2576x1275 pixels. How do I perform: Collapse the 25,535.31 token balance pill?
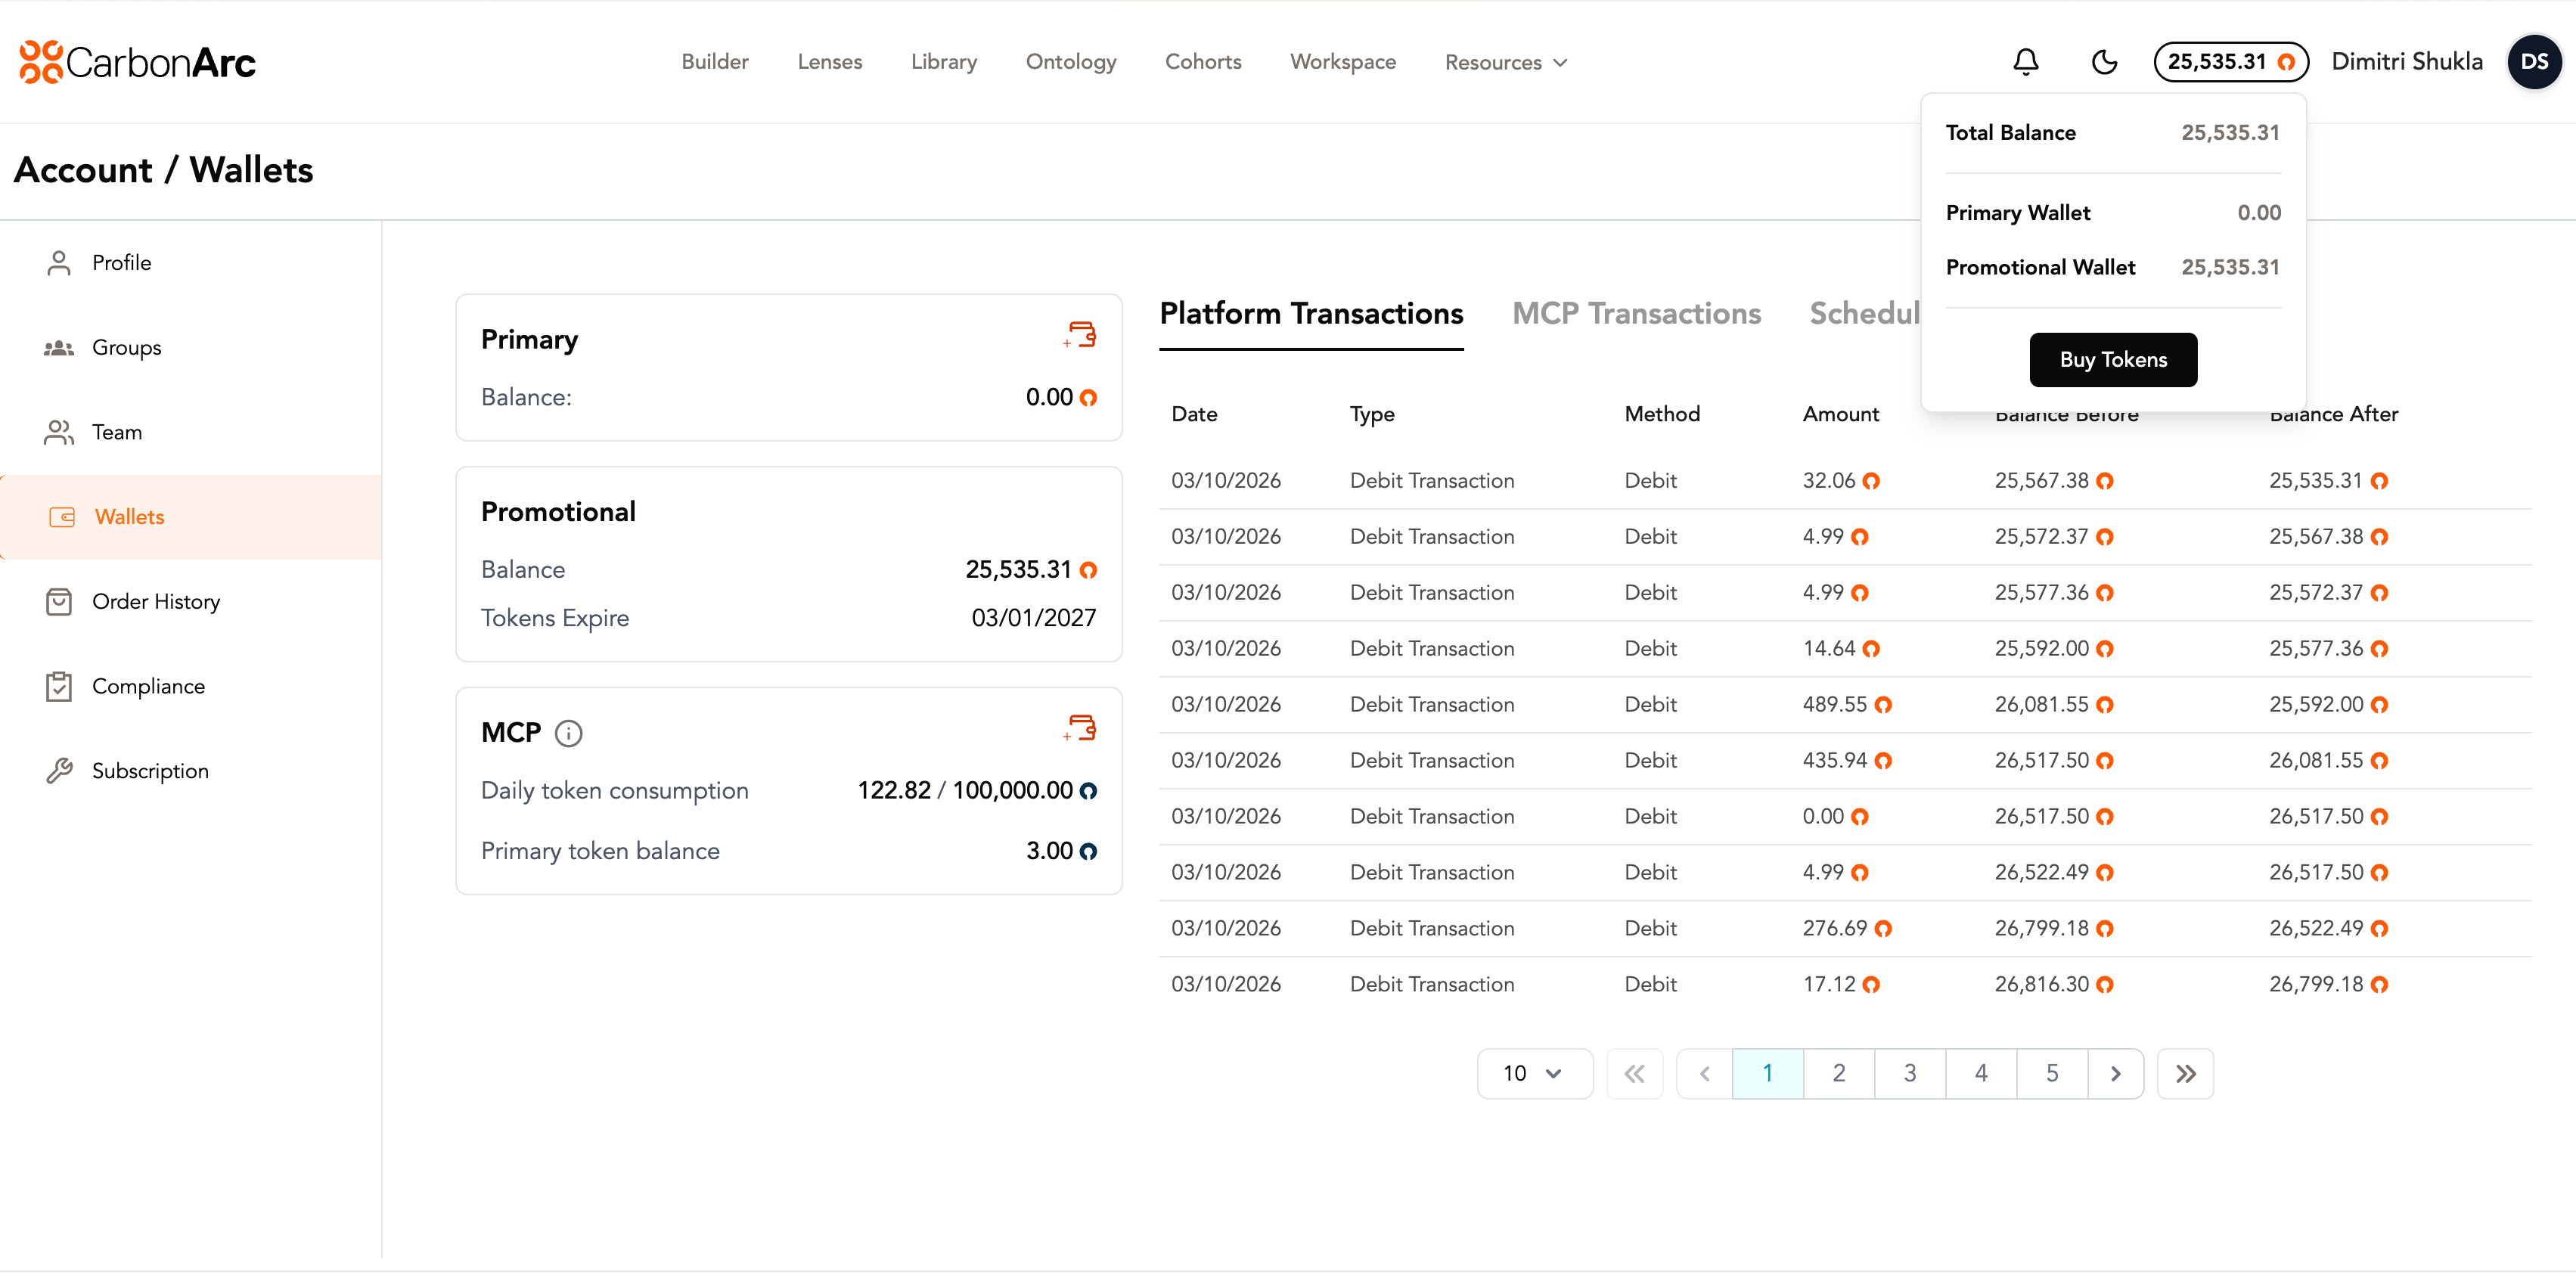point(2230,62)
